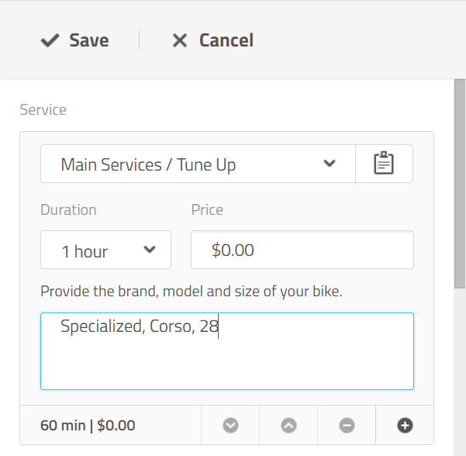Click the Price field label

[207, 209]
